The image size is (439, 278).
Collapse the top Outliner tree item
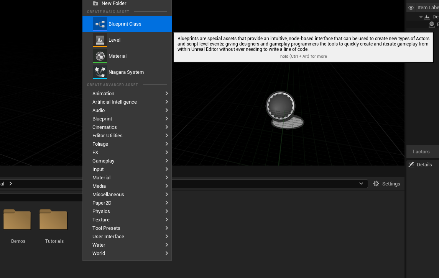(x=421, y=17)
